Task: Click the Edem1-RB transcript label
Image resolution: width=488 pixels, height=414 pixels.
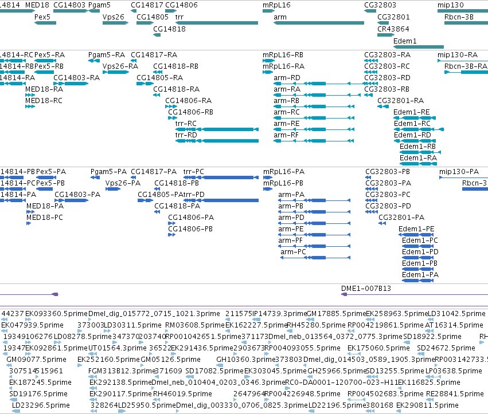Action: click(417, 147)
